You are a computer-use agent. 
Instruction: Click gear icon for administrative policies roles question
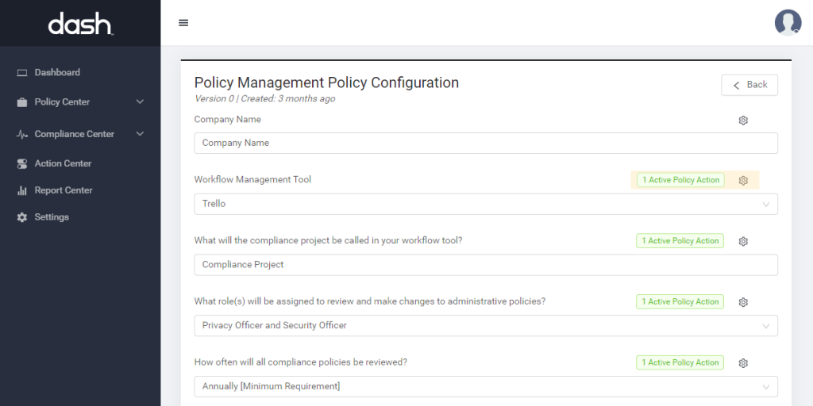click(x=743, y=302)
